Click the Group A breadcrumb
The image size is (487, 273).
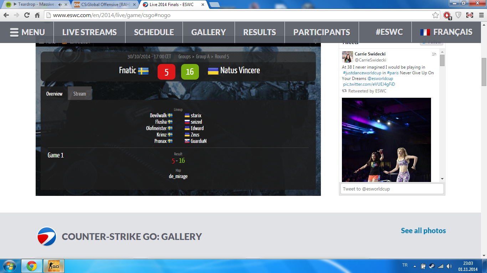tap(203, 57)
